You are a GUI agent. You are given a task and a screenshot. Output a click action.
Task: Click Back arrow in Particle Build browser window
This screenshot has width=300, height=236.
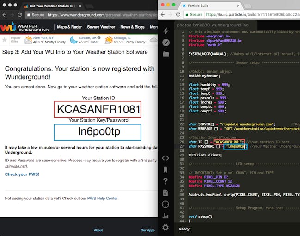[163, 14]
